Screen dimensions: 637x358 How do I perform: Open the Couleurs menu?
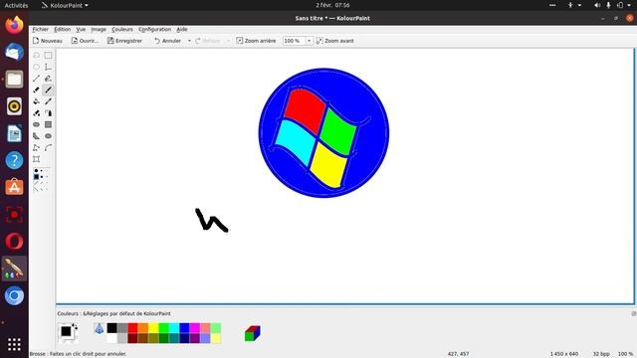122,29
